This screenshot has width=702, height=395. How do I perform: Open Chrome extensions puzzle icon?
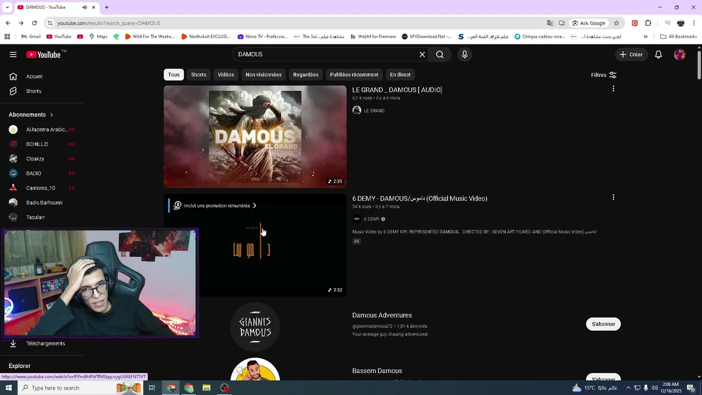pyautogui.click(x=648, y=23)
